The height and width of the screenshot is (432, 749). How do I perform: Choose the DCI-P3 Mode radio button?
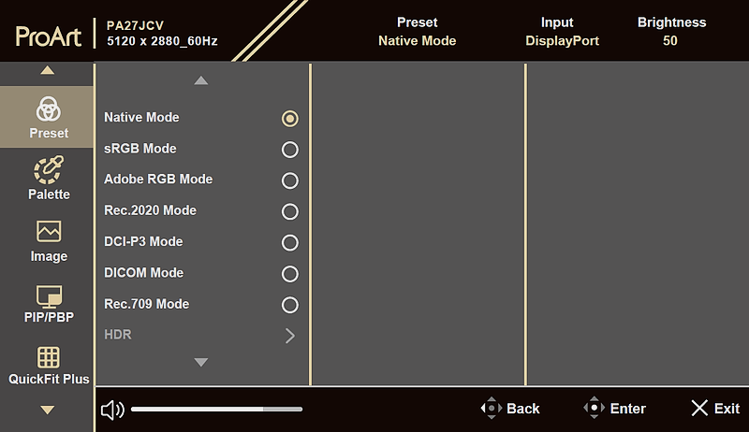[x=290, y=243]
